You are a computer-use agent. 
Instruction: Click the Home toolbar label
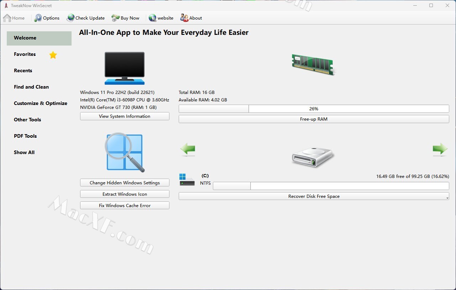tap(19, 18)
